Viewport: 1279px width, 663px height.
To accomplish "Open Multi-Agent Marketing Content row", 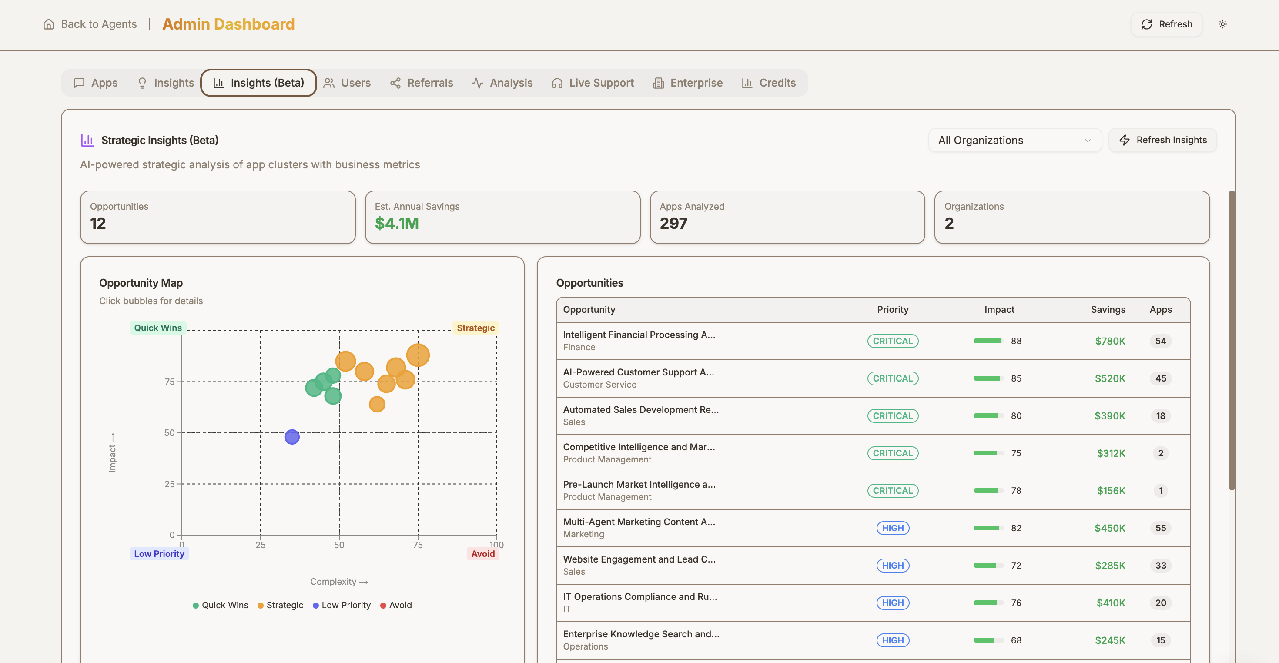I will pos(873,528).
